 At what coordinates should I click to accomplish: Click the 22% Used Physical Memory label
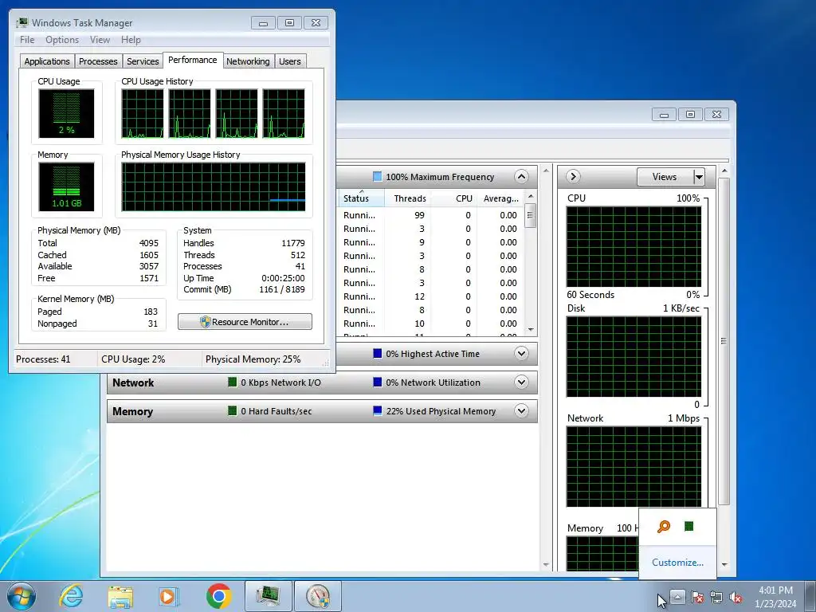(441, 411)
